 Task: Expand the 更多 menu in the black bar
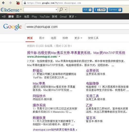pyautogui.click(x=72, y=16)
